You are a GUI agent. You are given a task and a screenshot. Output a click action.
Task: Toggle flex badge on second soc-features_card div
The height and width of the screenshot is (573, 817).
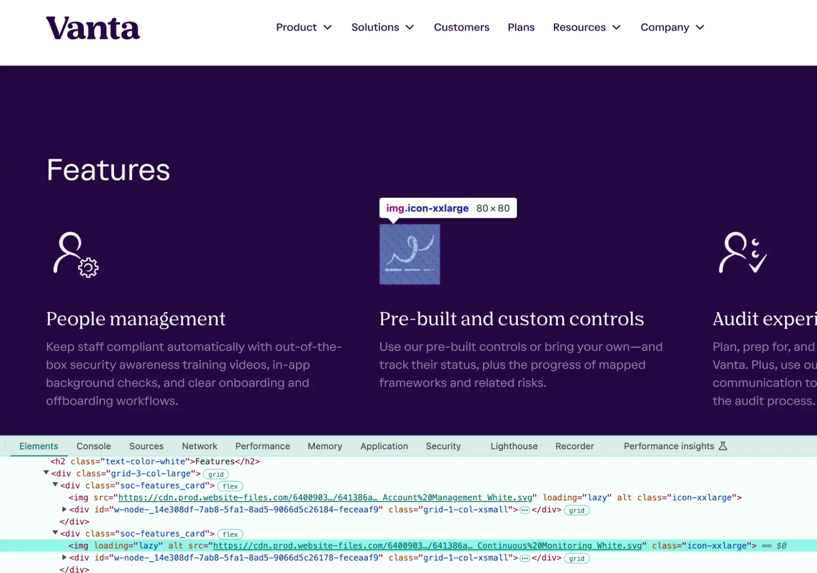pos(230,534)
